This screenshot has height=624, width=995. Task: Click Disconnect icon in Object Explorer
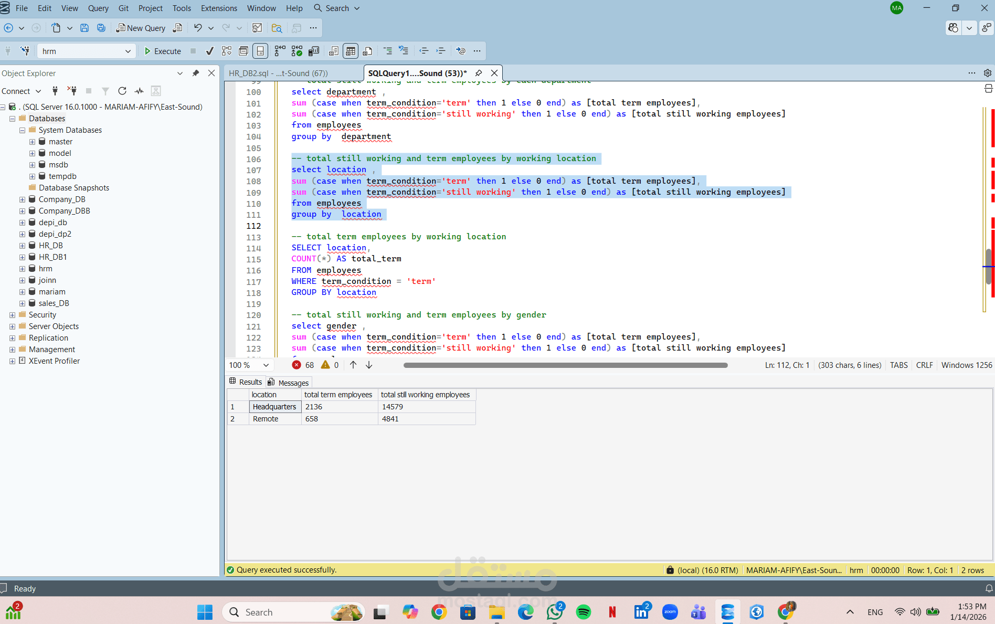(x=72, y=91)
